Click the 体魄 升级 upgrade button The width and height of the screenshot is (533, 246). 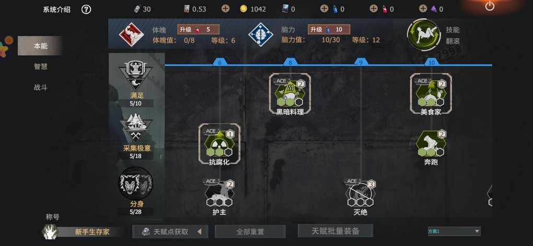point(198,30)
